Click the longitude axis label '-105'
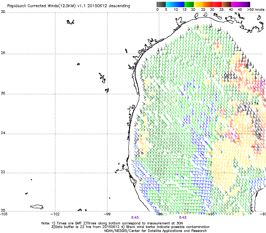This screenshot has height=233, width=266. tap(4, 214)
